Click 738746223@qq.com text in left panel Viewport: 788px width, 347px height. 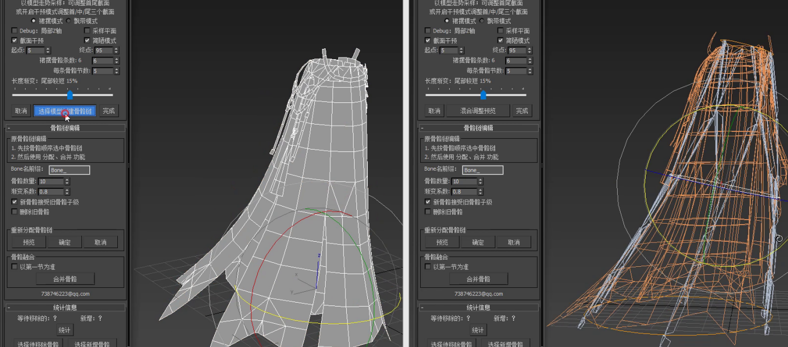[65, 294]
